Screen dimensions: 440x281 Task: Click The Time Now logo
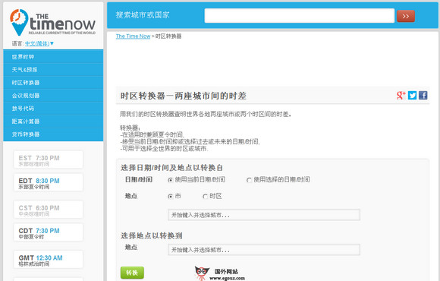[53, 23]
